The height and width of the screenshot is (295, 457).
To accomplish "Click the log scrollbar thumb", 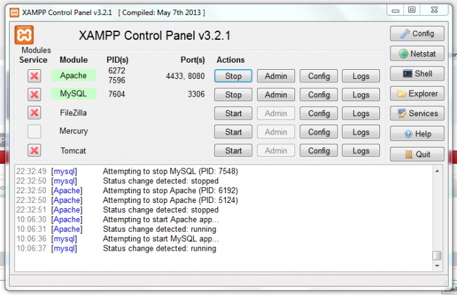I will pos(437,256).
